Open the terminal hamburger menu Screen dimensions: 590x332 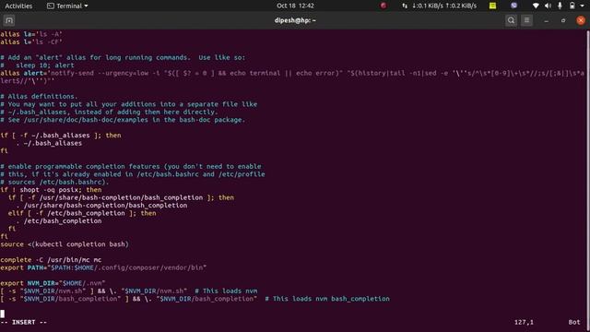coord(526,20)
